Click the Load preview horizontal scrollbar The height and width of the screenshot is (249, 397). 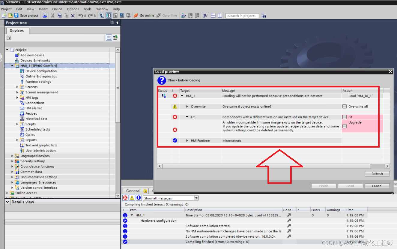click(x=266, y=166)
